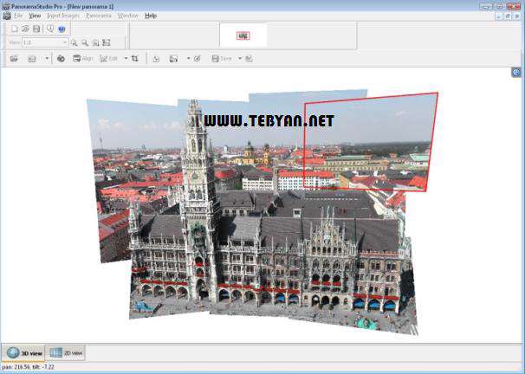Click the icon right after the toolbar separator
The image size is (525, 374).
156,59
